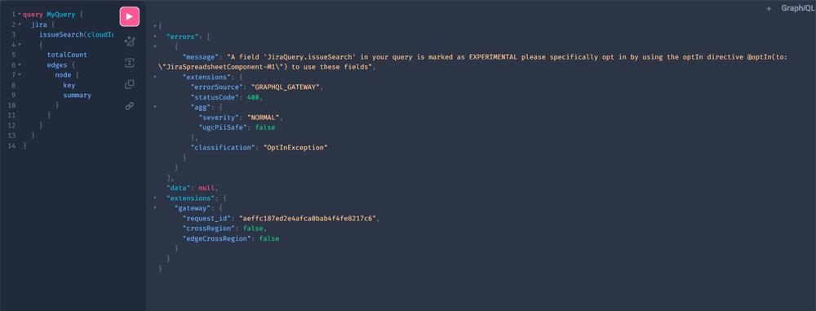Click the Prettify query wand icon
816x311 pixels.
130,42
